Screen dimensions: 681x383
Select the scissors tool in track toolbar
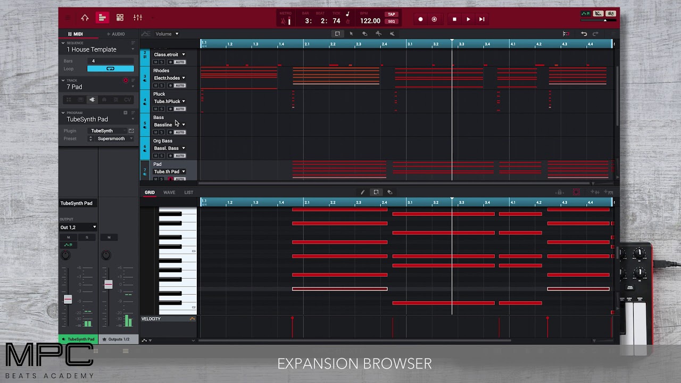point(378,34)
